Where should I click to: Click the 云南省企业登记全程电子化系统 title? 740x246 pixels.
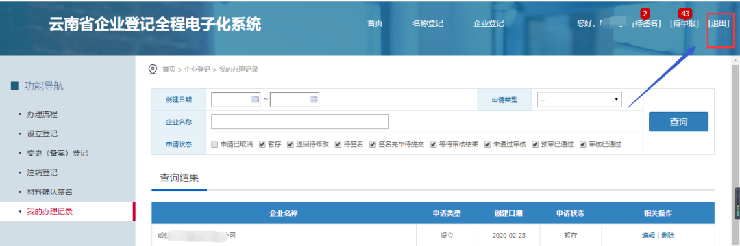click(x=155, y=25)
